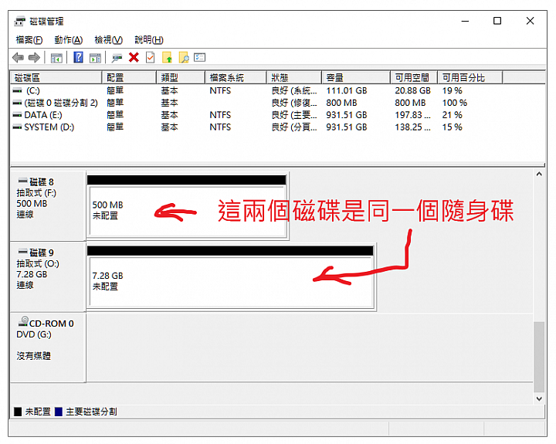Click the 111.01 GB capacity cell

[347, 91]
